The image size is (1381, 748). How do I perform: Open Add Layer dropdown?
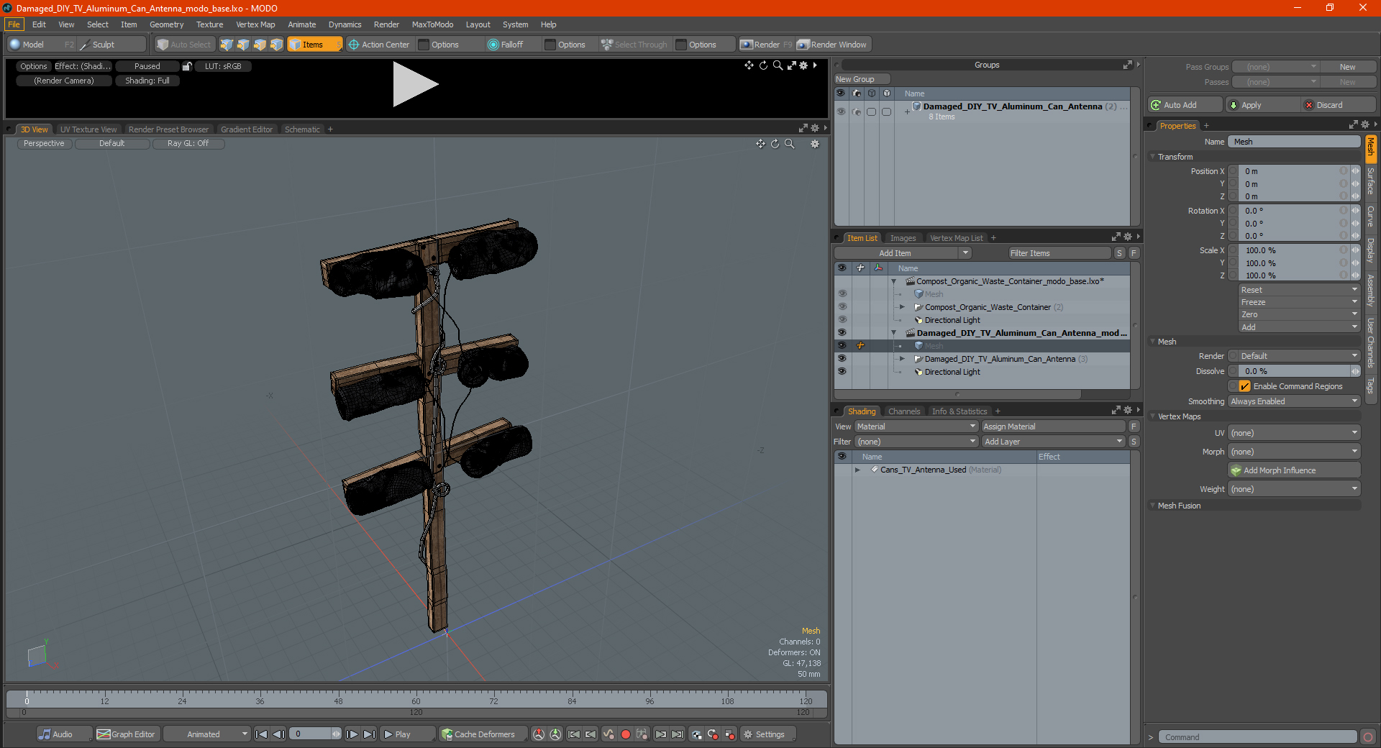click(x=1053, y=442)
